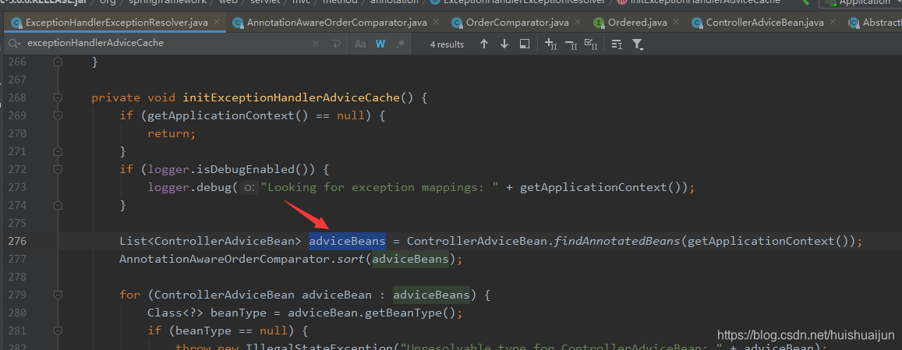The width and height of the screenshot is (902, 350).
Task: Select all occurrences icon
Action: [591, 44]
